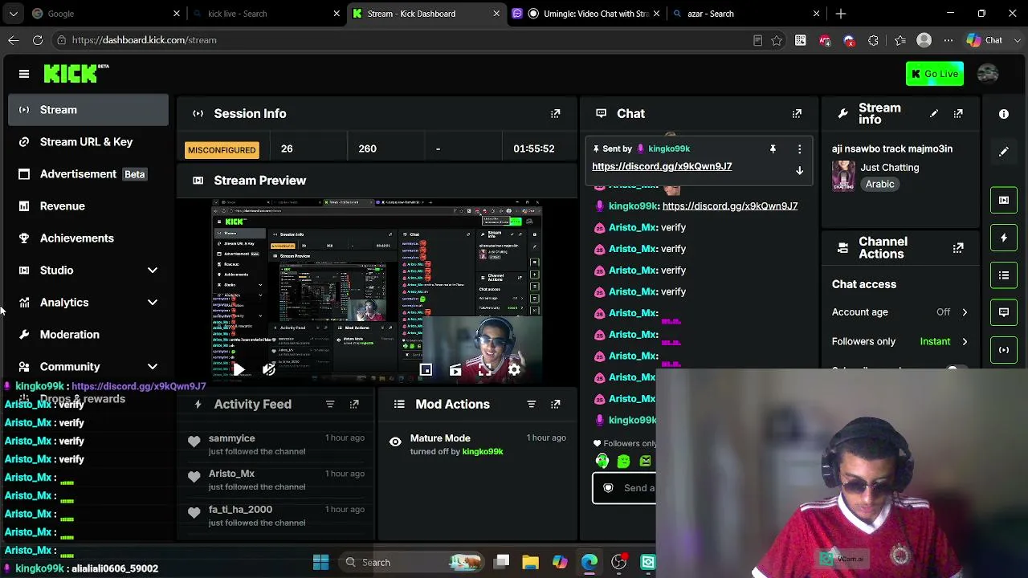The width and height of the screenshot is (1028, 578).
Task: Click the Arabic language tag
Action: coord(880,184)
